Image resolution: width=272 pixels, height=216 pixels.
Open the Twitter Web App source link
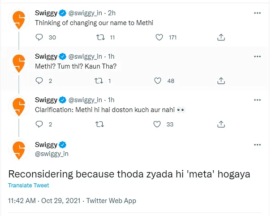[x=111, y=201]
